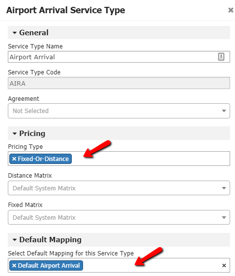Screen dimensions: 235x276
Task: Collapse the Default Mapping section triangle
Action: [x=15, y=240]
